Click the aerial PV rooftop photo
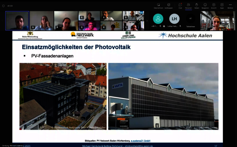Image resolution: width=237 pixels, height=147 pixels. point(63,96)
